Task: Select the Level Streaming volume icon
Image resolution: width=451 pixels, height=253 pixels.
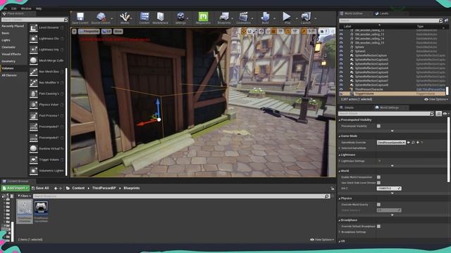Action: 33,27
